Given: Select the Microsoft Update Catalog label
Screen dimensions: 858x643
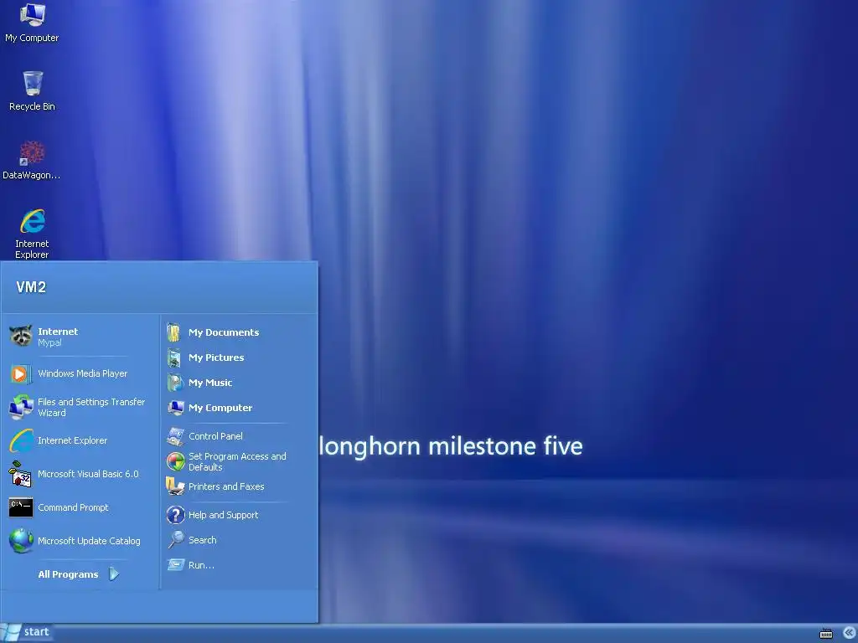Looking at the screenshot, I should (89, 541).
